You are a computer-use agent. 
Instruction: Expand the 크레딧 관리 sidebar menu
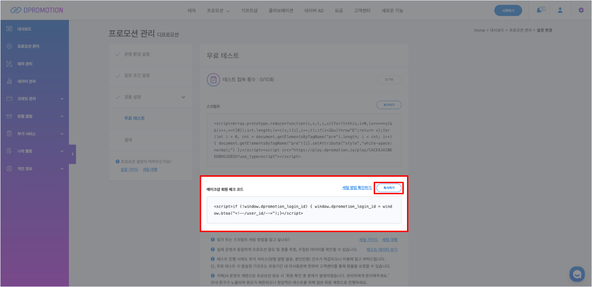click(x=62, y=99)
